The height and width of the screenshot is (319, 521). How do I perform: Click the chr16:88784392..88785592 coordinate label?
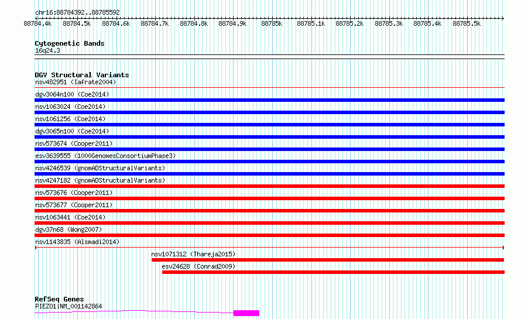(77, 12)
